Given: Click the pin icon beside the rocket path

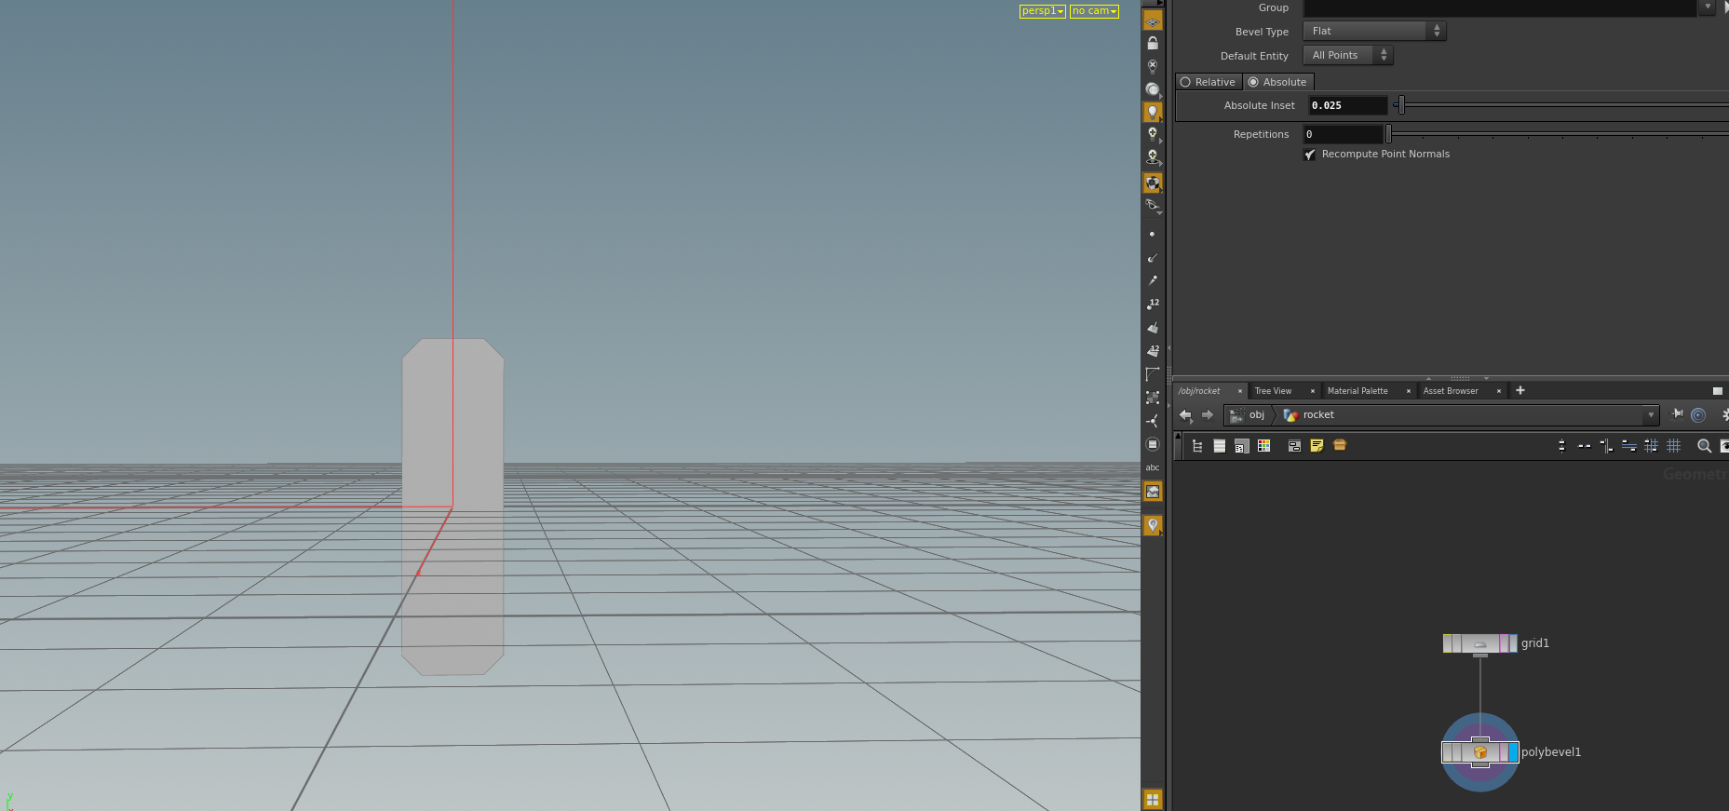Looking at the screenshot, I should tap(1677, 414).
